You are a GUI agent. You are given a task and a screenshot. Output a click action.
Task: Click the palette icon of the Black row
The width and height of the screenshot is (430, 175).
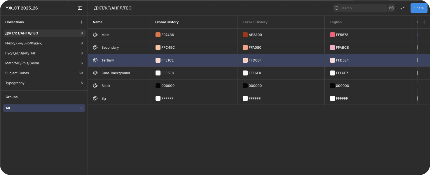click(95, 86)
